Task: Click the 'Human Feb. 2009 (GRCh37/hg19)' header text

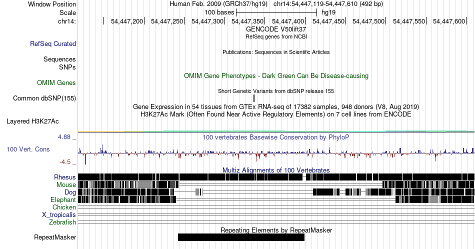Action: 218,4
